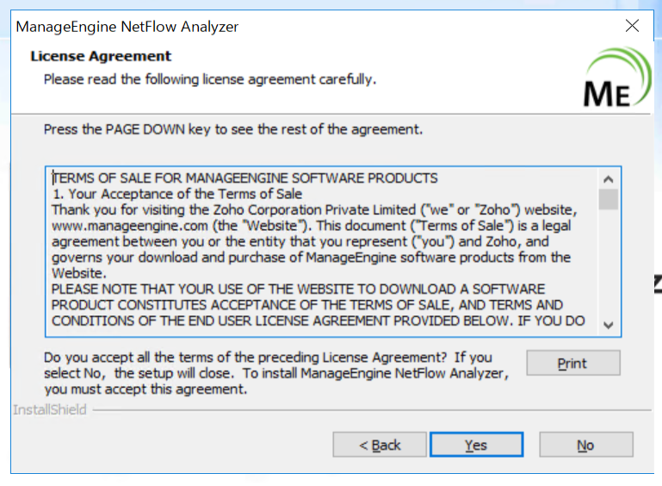This screenshot has width=662, height=486.
Task: Click the ManageEngine NetFlow Analyzer title bar
Action: click(x=258, y=26)
